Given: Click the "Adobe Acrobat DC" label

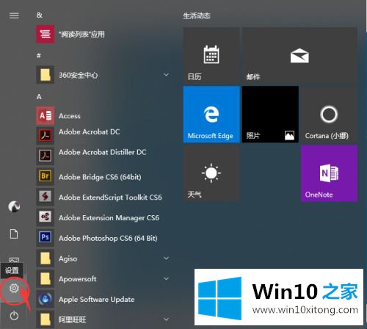Looking at the screenshot, I should click(90, 132).
